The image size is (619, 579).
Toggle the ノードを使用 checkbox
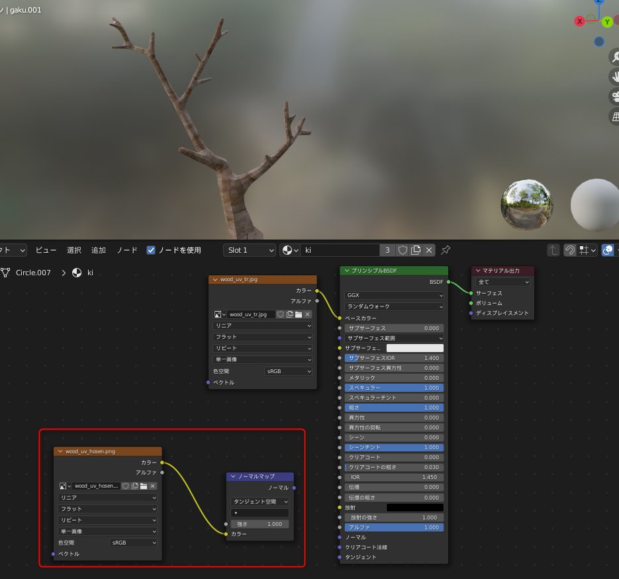tap(151, 250)
